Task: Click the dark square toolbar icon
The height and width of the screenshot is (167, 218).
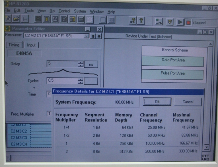Action: [38, 19]
